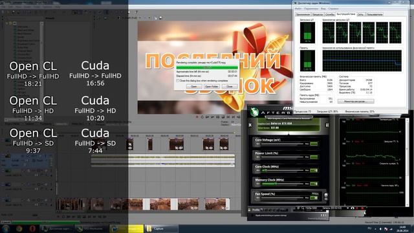Adjust the Fan Speed slider in Afterburner

282,197
